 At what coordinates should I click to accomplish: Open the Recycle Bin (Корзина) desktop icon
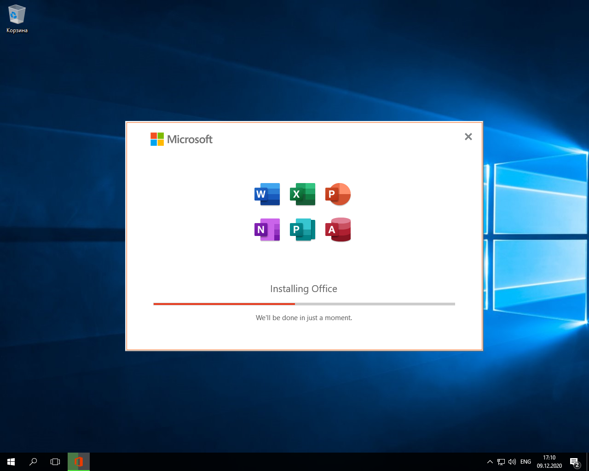17,19
